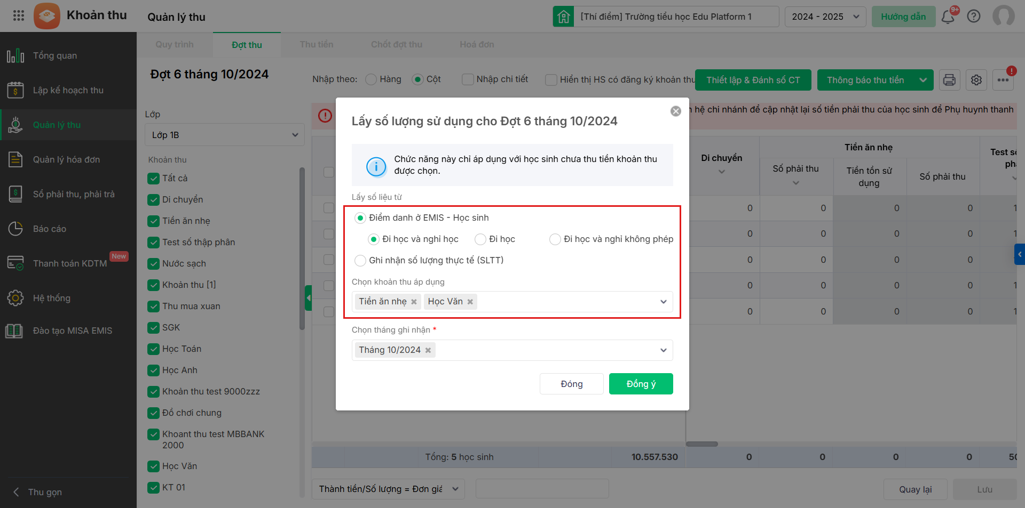The height and width of the screenshot is (508, 1025).
Task: Uncheck the Nước sạch checkbox
Action: (154, 263)
